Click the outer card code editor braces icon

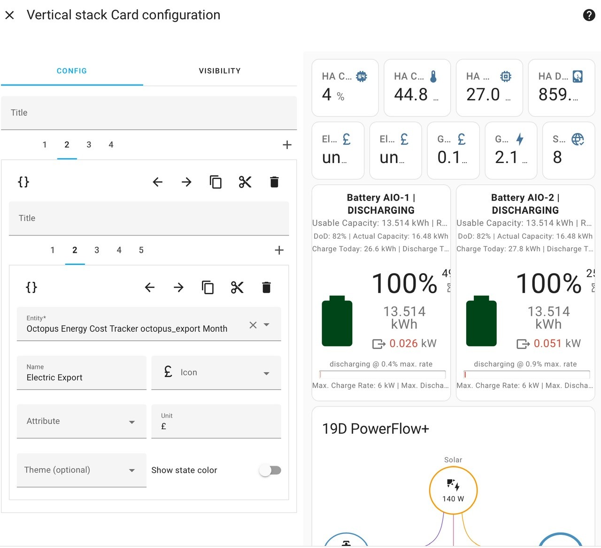click(x=23, y=182)
